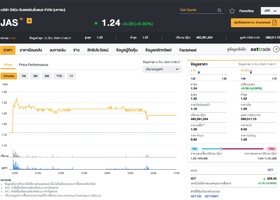Screen dimensions: 280x200
Task: Click the large price 1.24 in header
Action: pyautogui.click(x=111, y=23)
